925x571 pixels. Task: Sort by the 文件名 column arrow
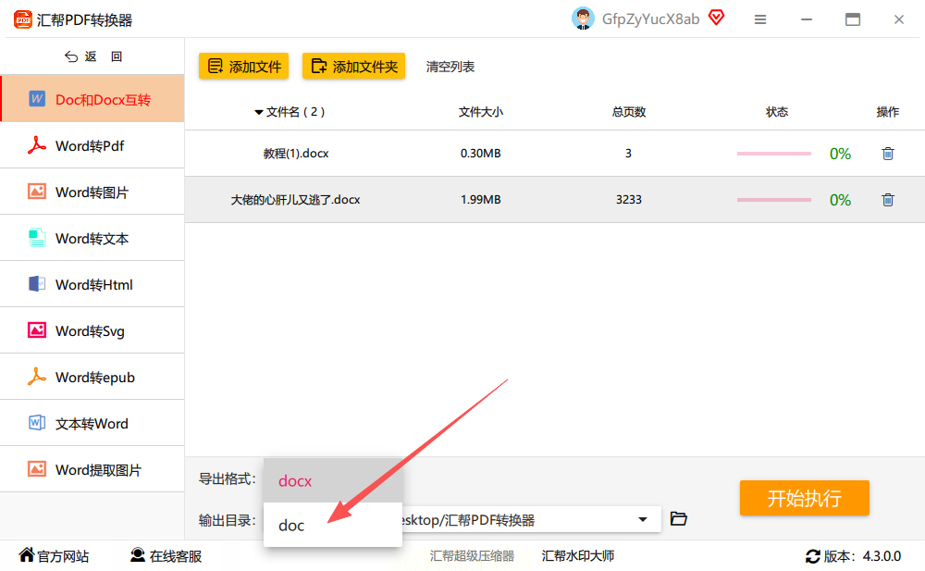258,112
